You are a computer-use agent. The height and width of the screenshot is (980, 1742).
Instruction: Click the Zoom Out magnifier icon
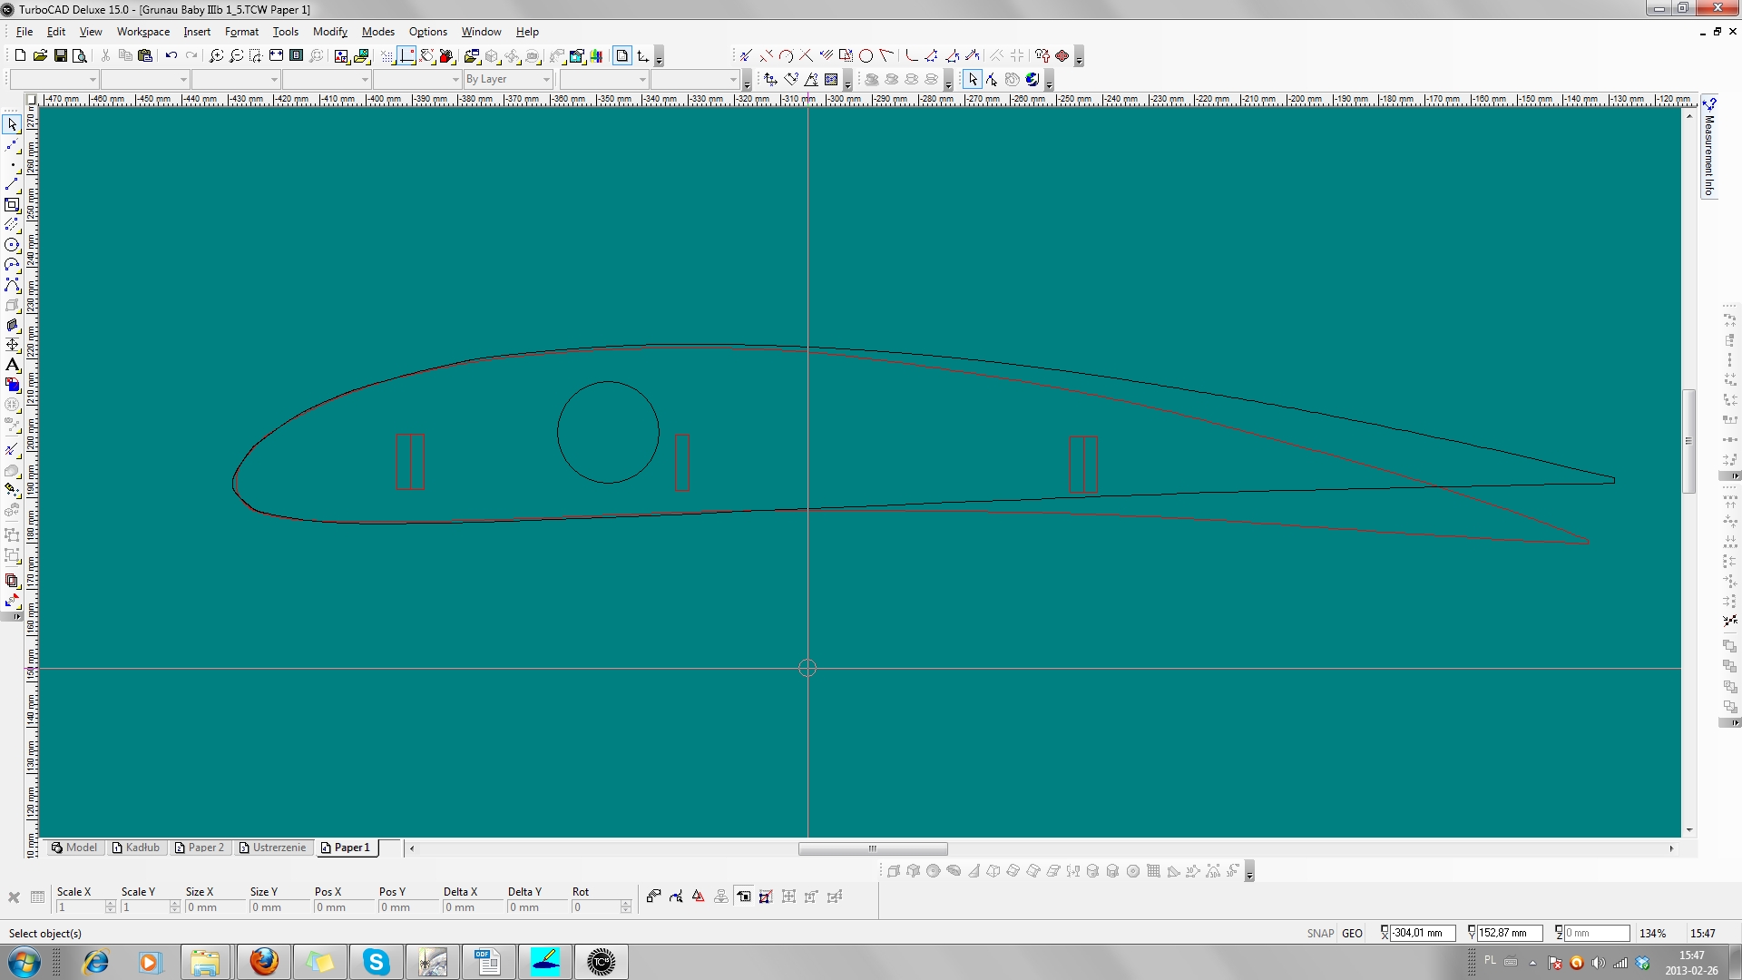point(236,55)
